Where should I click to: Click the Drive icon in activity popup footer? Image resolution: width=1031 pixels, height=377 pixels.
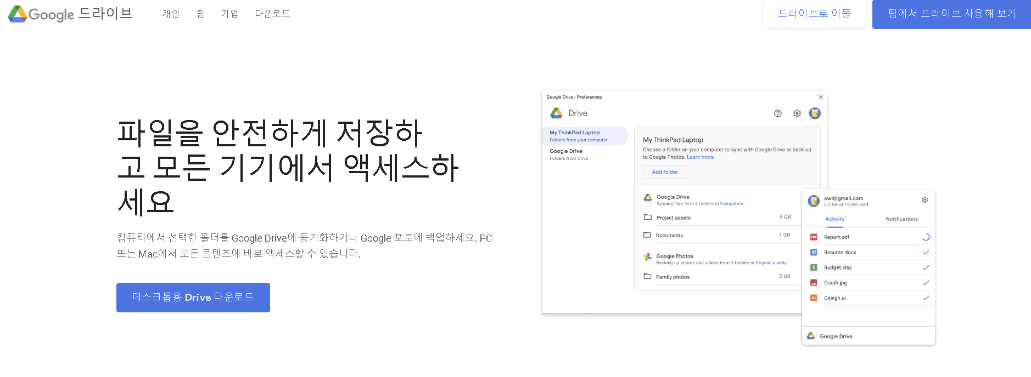tap(811, 336)
